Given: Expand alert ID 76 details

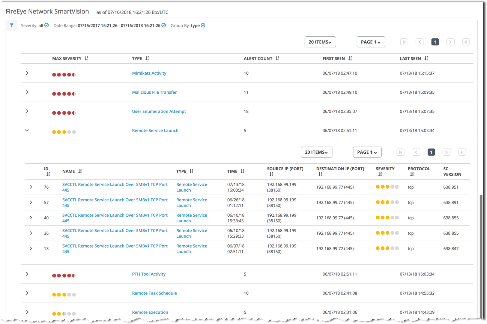Looking at the screenshot, I should [x=31, y=187].
